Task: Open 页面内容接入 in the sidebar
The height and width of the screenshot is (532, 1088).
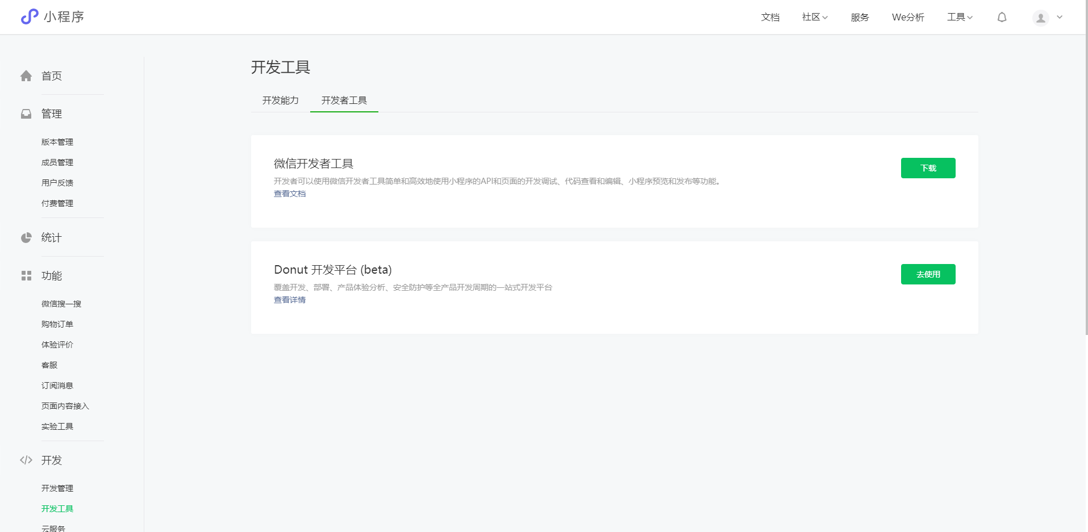Action: tap(65, 406)
